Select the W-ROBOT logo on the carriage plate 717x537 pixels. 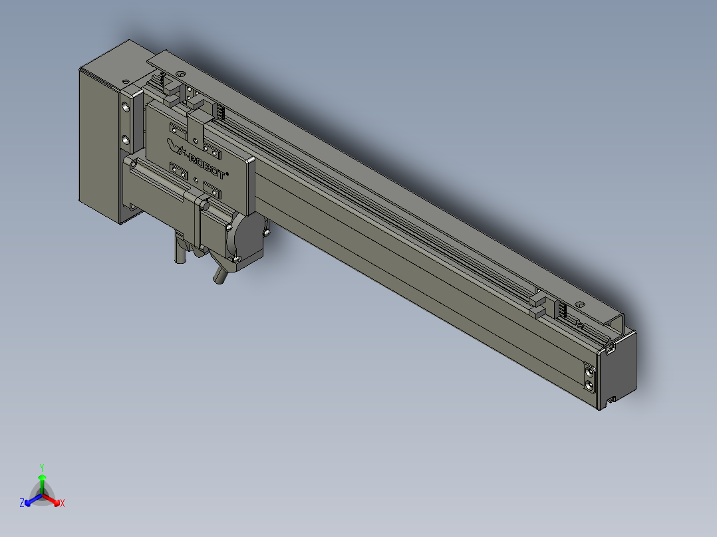pos(197,160)
